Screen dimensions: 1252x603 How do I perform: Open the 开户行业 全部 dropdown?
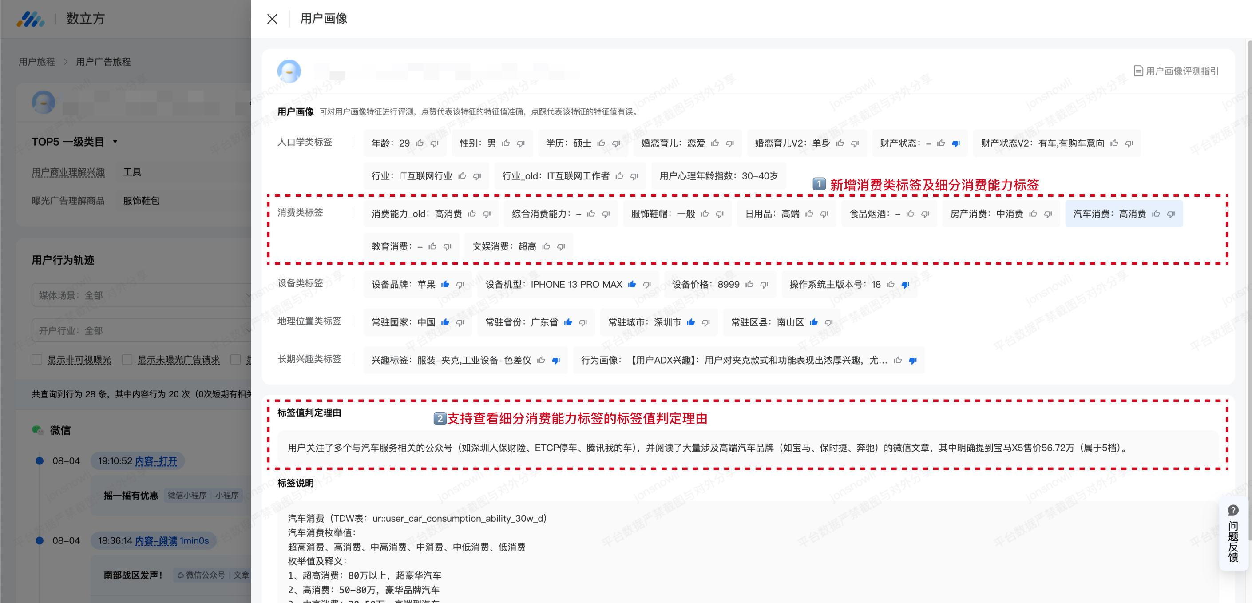point(141,331)
